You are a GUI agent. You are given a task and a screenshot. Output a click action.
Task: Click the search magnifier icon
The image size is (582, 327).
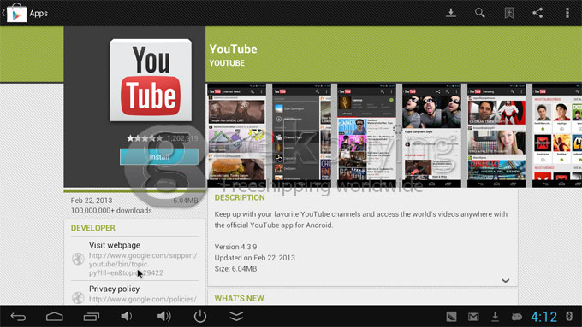479,13
